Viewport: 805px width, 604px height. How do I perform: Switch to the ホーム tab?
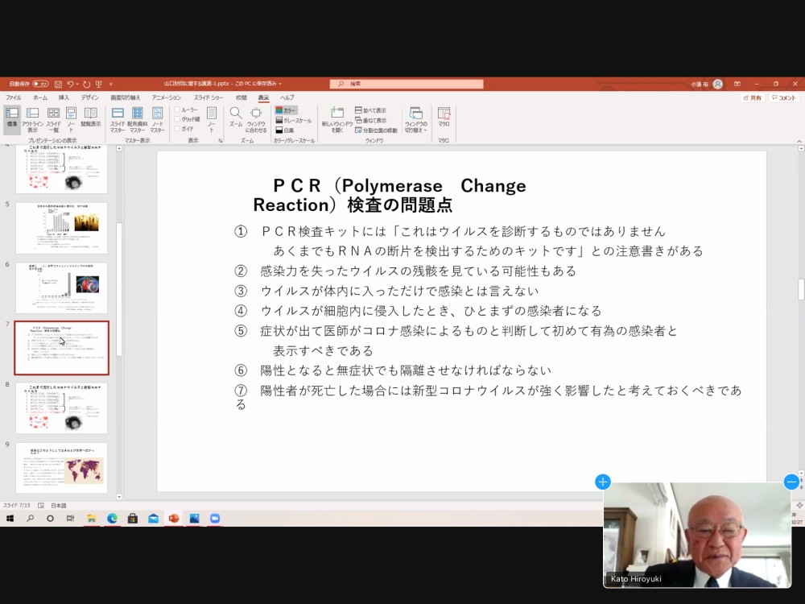(x=40, y=97)
